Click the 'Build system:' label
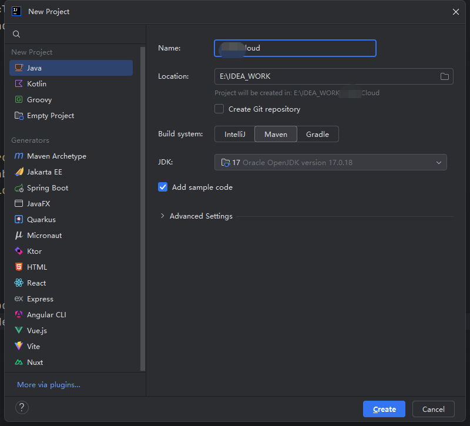 point(180,134)
